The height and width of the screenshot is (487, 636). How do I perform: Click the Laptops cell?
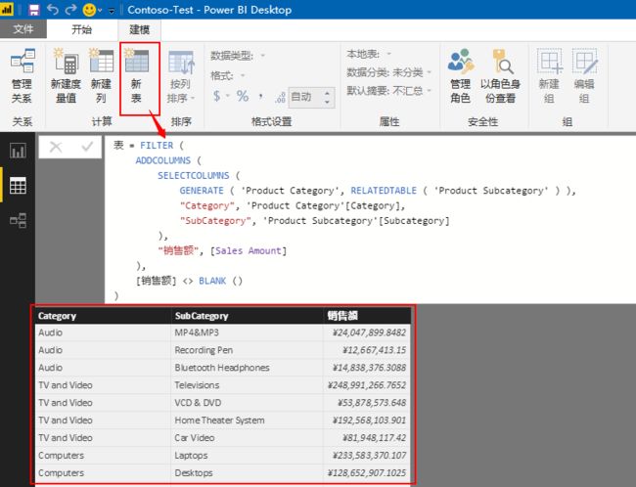pyautogui.click(x=247, y=456)
